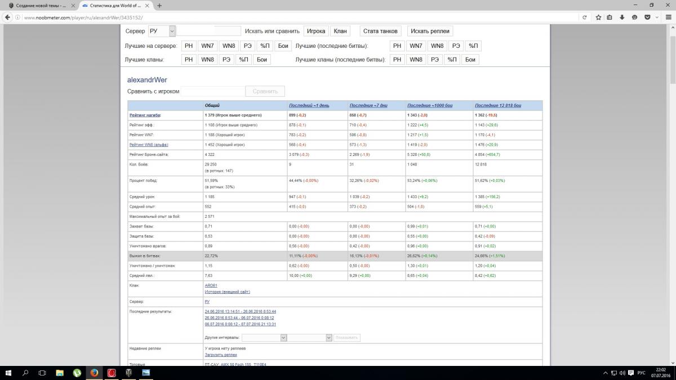Reload the page with the refresh icon

click(585, 17)
